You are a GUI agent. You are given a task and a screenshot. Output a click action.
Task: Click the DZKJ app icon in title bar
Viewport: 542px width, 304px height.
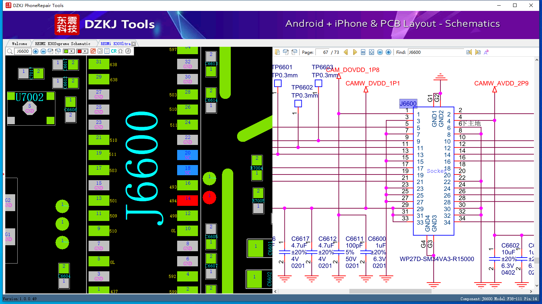(x=8, y=5)
